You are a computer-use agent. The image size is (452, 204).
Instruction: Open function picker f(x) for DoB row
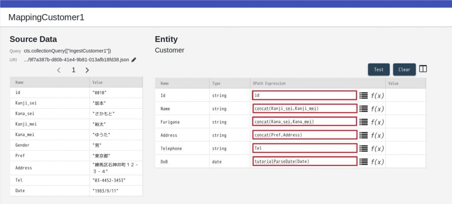[x=377, y=162]
